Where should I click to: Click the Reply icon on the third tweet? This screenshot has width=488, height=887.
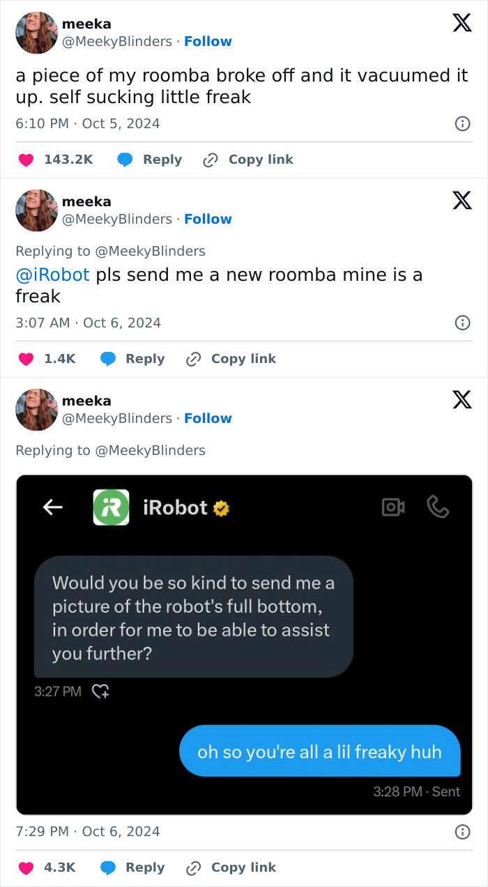[x=108, y=867]
